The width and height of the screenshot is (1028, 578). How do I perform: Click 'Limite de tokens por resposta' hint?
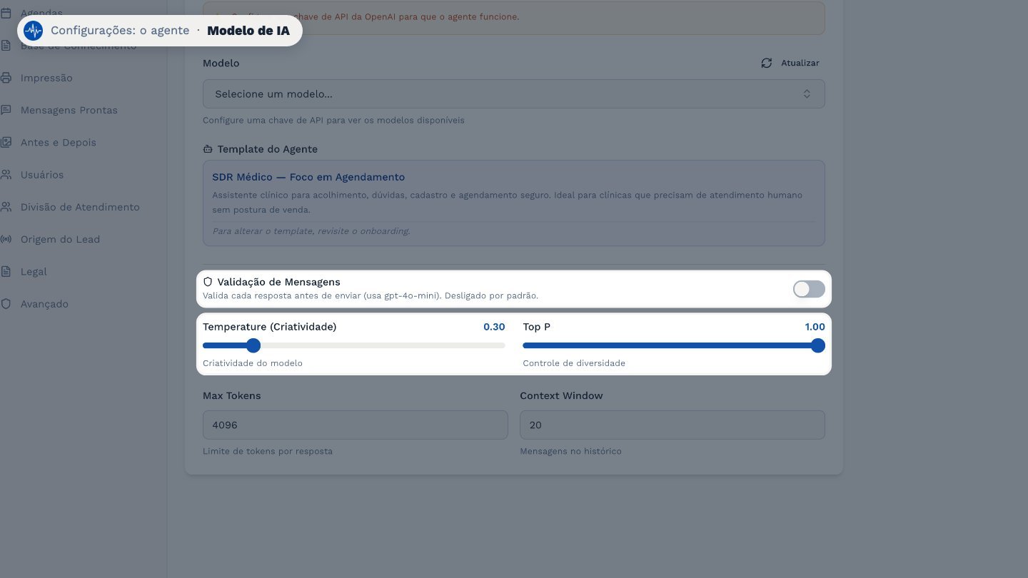point(268,451)
